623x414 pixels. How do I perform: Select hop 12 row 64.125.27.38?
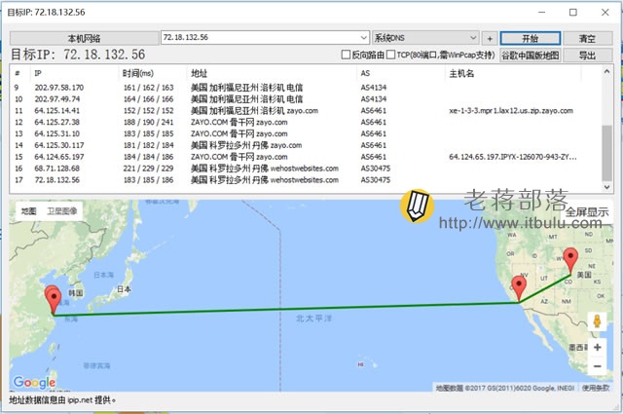[305, 122]
